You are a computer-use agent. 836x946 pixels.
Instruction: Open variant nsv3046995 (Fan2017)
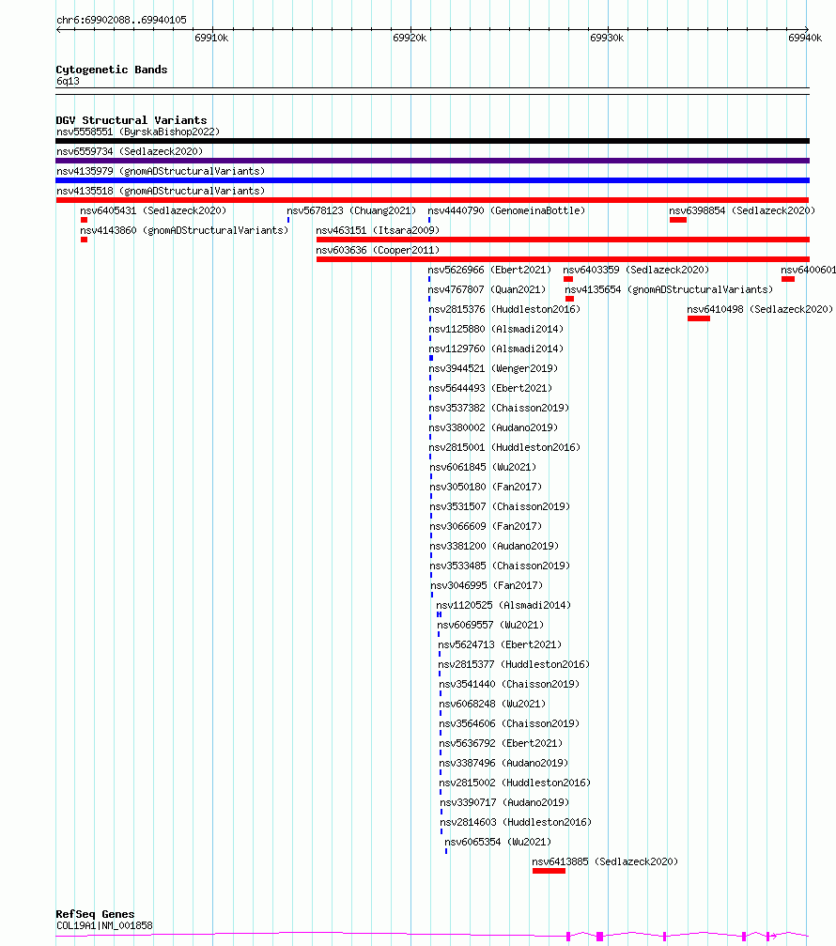tap(487, 585)
